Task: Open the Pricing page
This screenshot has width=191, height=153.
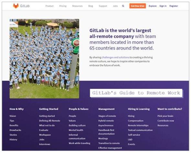Action: tap(63, 6)
